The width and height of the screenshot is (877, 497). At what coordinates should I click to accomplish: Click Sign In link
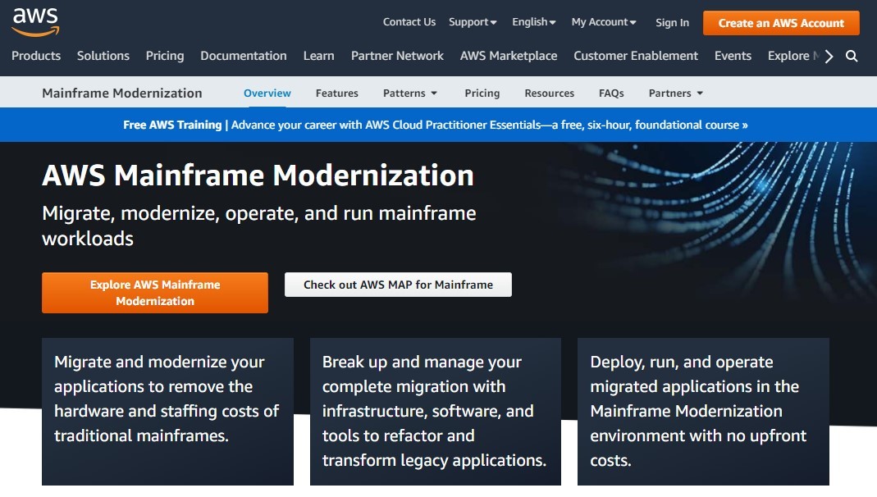672,23
